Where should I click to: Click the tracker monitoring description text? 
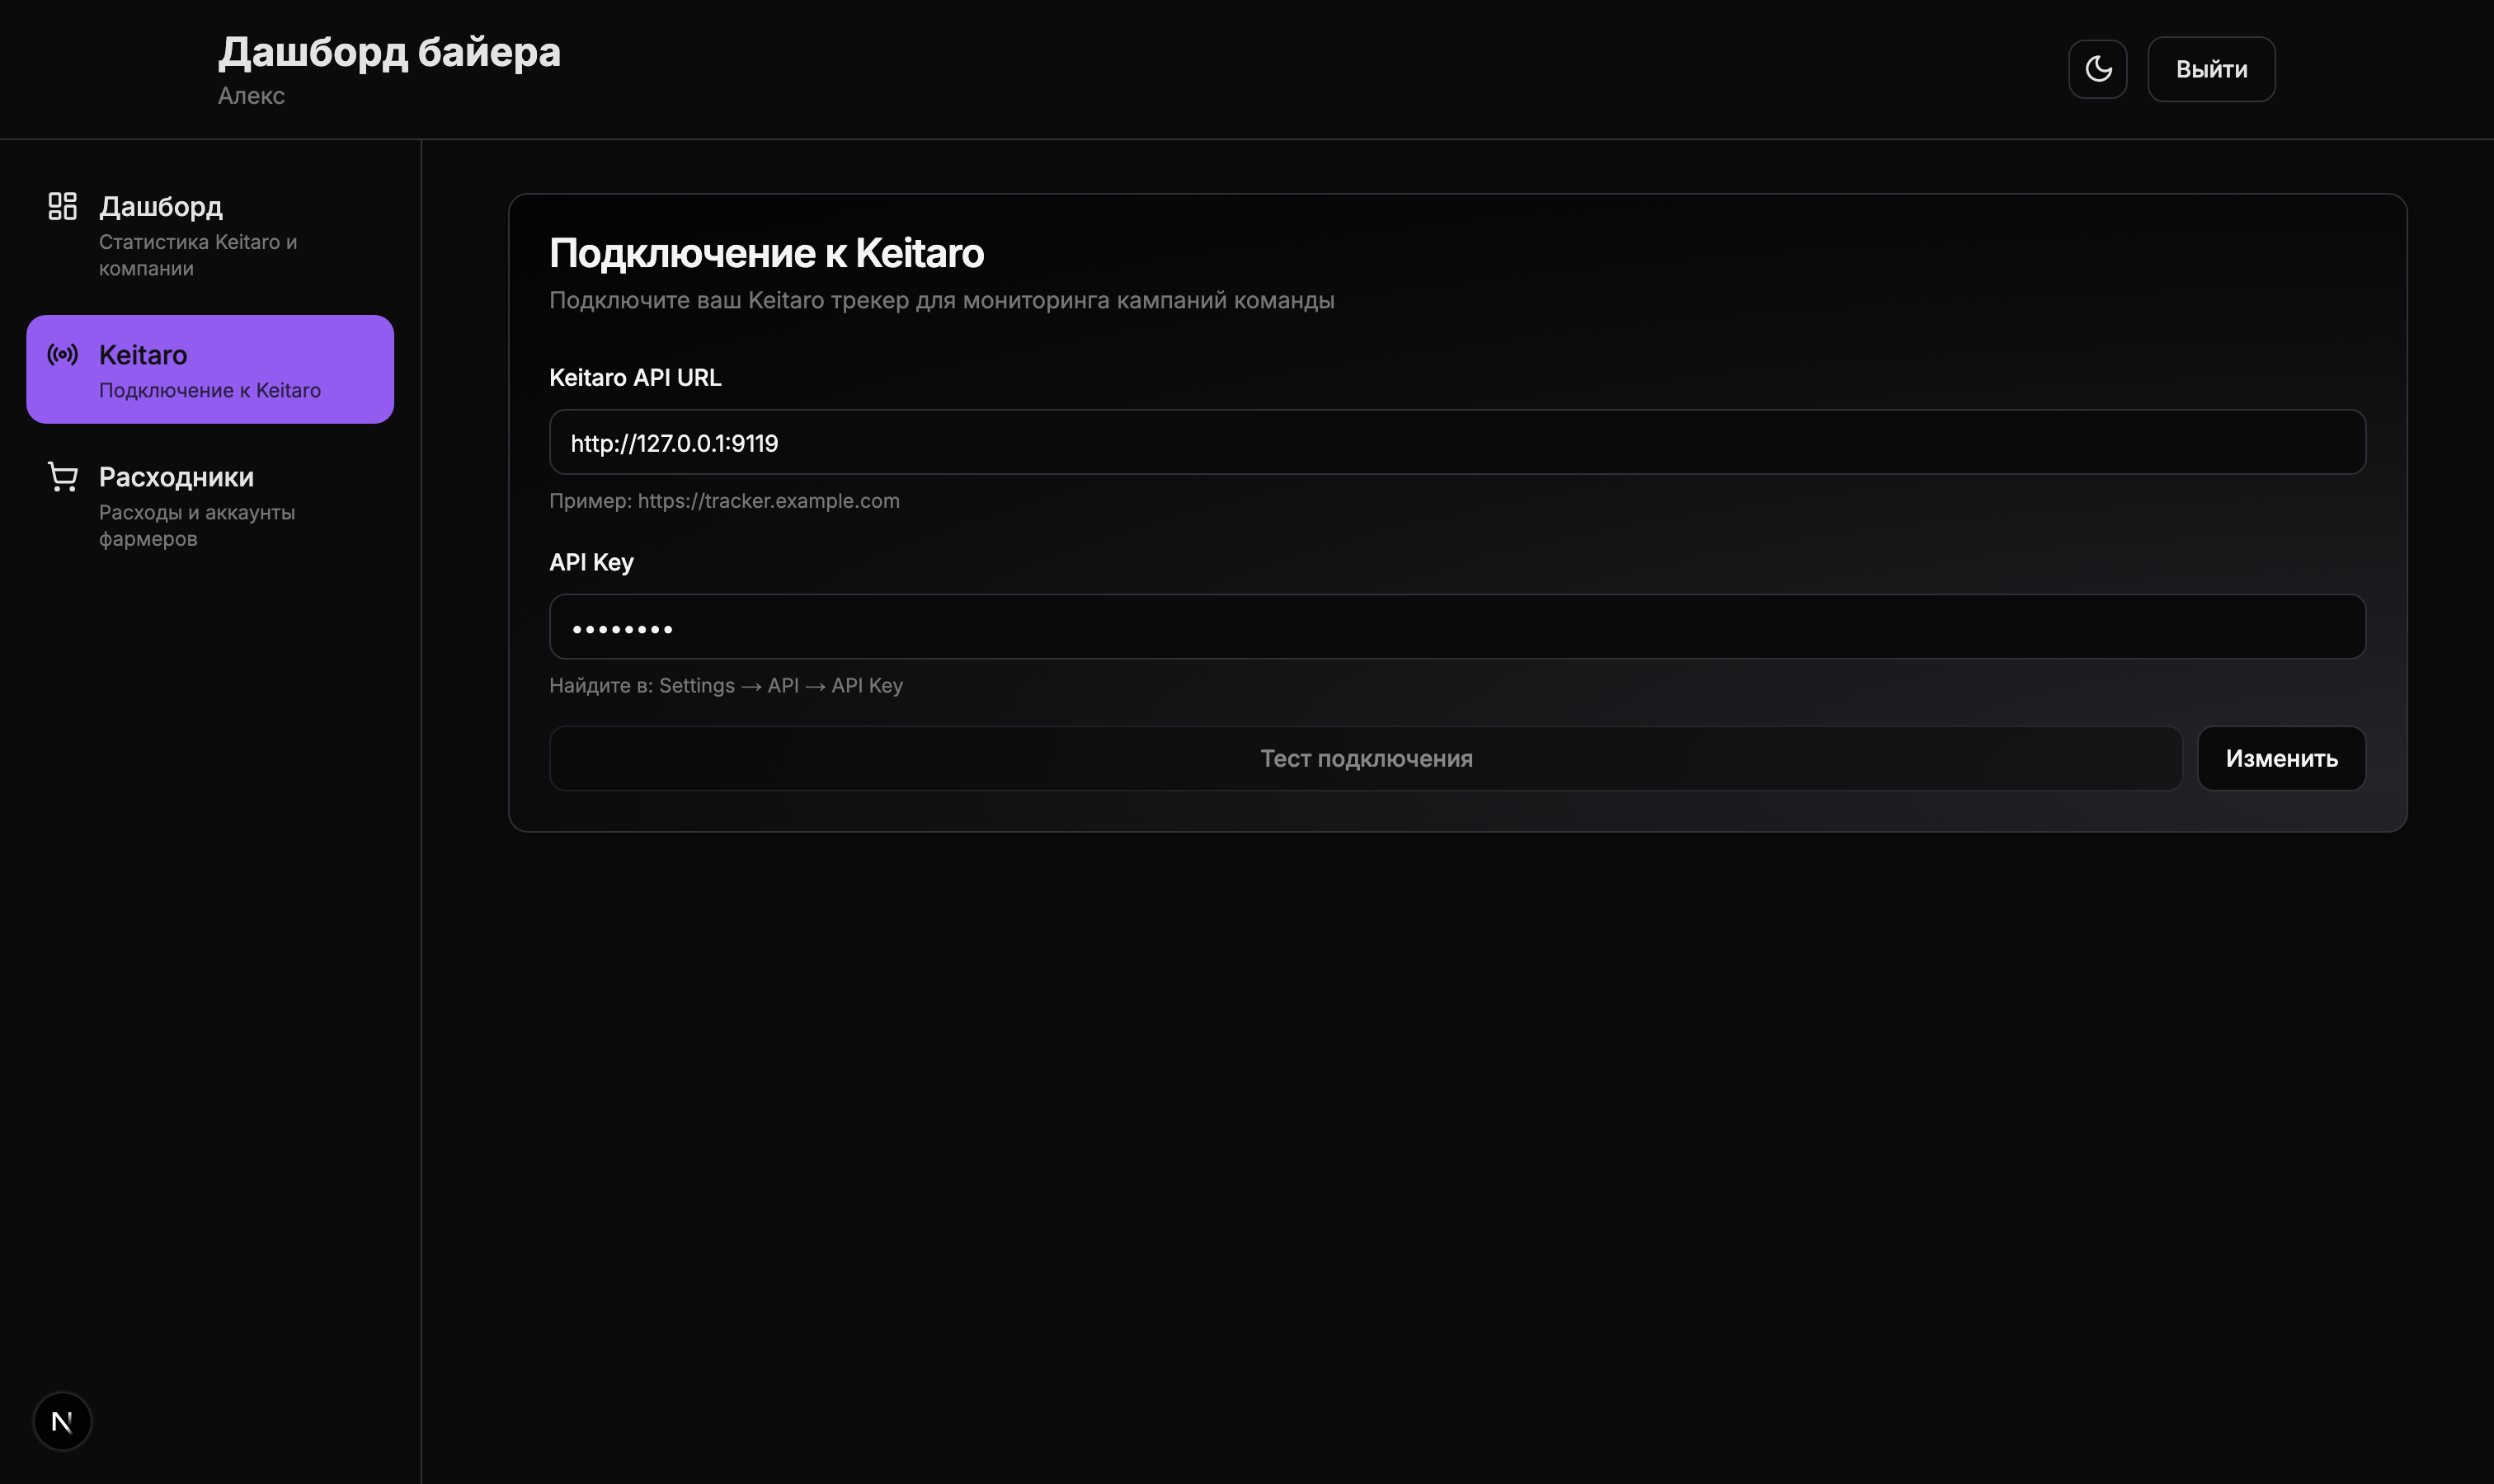(941, 300)
